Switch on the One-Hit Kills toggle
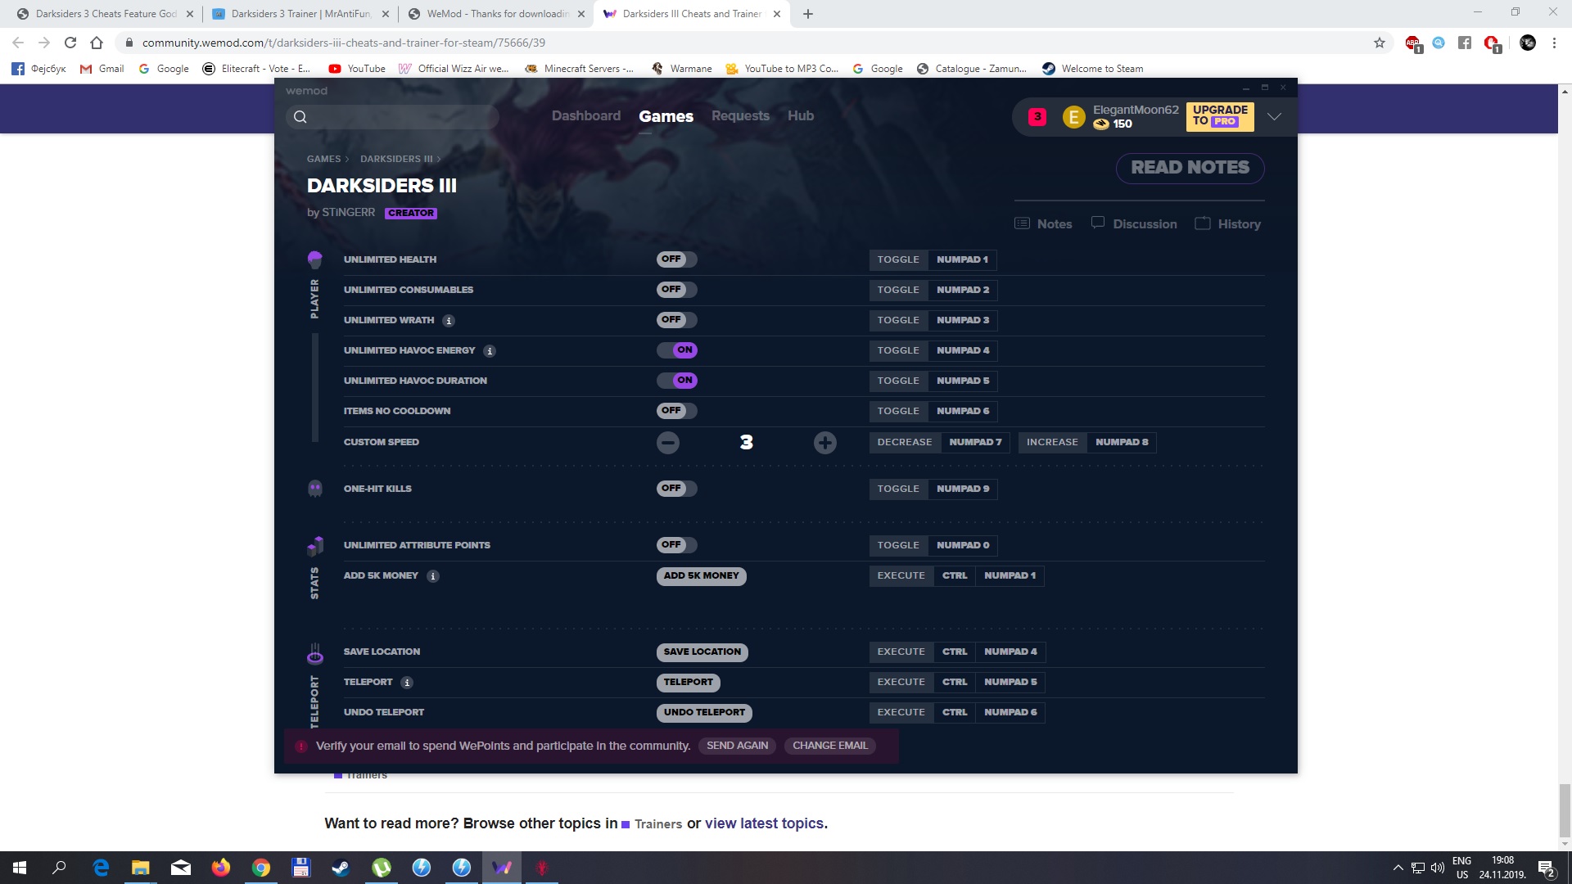The width and height of the screenshot is (1572, 884). click(x=676, y=489)
